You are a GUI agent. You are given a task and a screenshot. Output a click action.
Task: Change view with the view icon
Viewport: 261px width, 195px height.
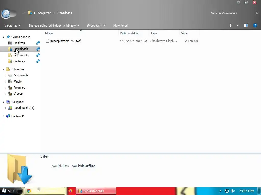coord(230,25)
